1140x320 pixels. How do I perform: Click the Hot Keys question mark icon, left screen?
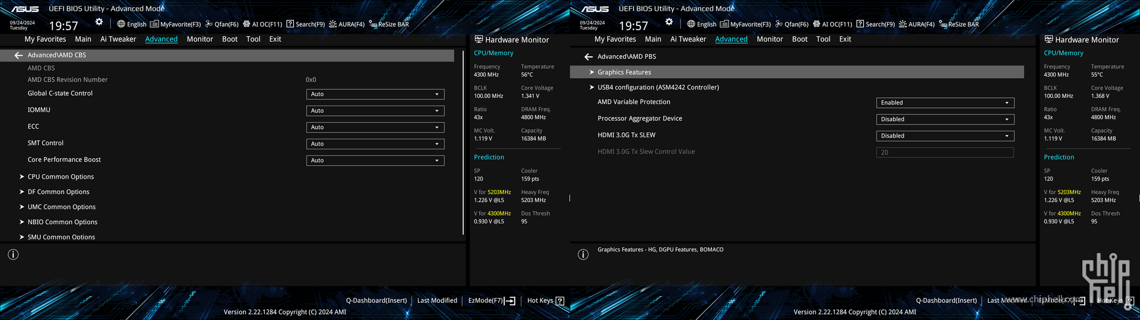(x=559, y=301)
